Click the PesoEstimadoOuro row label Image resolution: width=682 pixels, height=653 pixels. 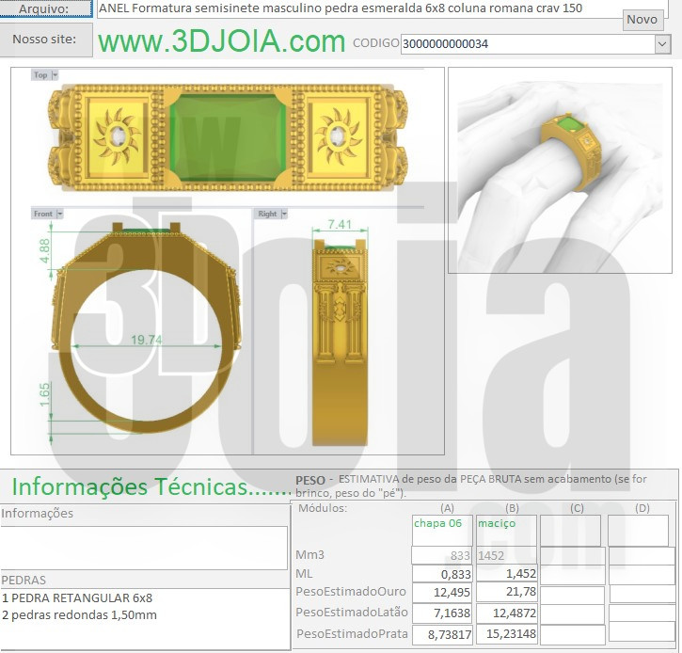[x=351, y=592]
